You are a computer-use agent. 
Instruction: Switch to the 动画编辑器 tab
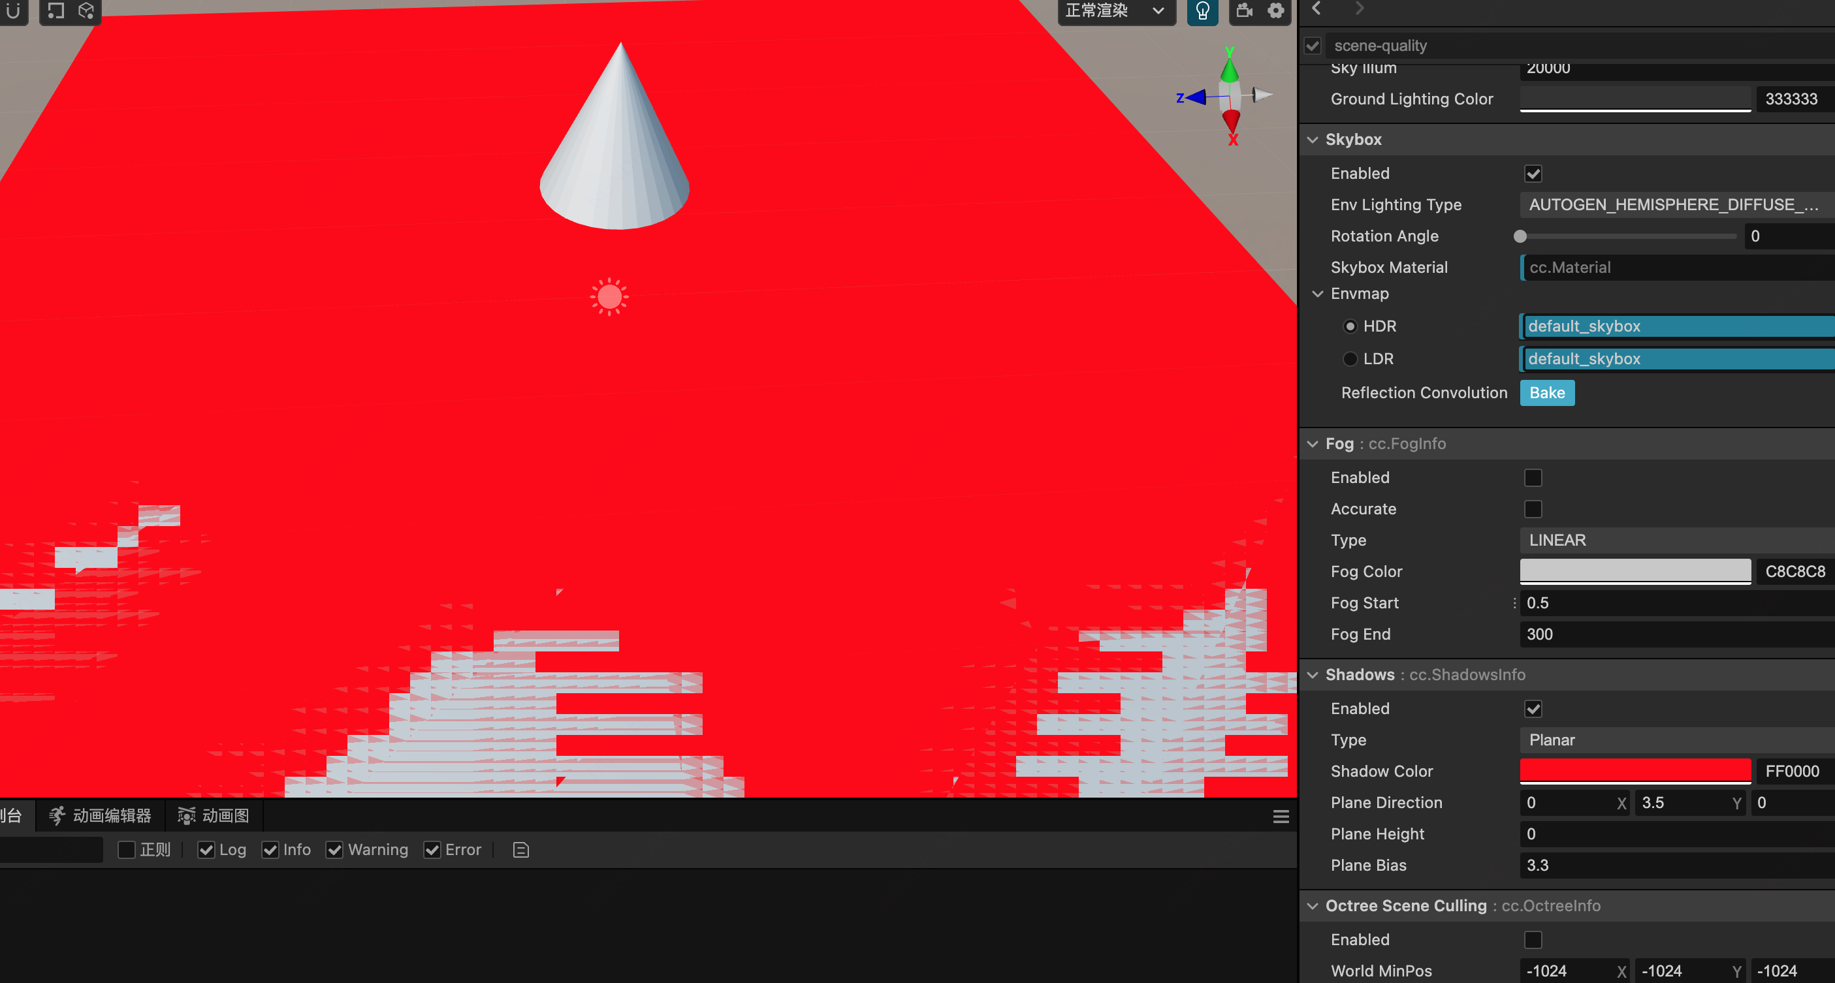[x=101, y=816]
